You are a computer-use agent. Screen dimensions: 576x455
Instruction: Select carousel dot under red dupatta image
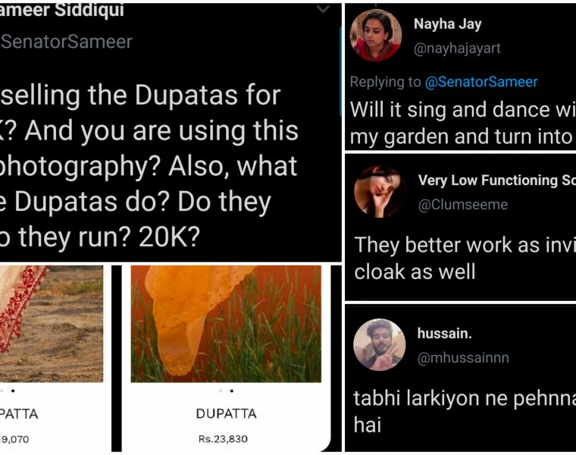point(13,391)
